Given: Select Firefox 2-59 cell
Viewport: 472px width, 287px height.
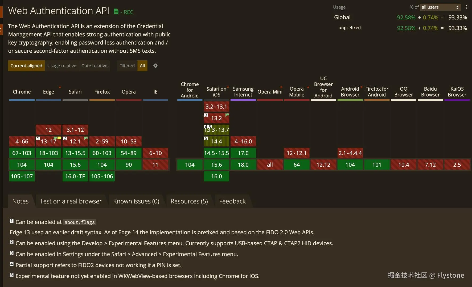Looking at the screenshot, I should tap(102, 141).
